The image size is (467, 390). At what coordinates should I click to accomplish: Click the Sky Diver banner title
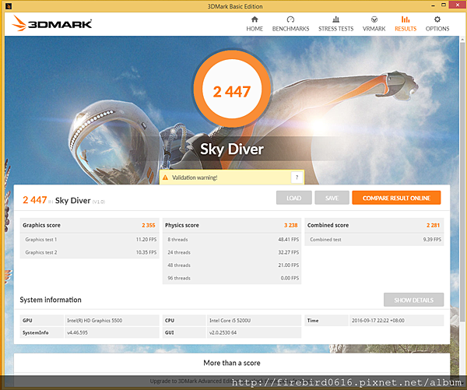232,149
